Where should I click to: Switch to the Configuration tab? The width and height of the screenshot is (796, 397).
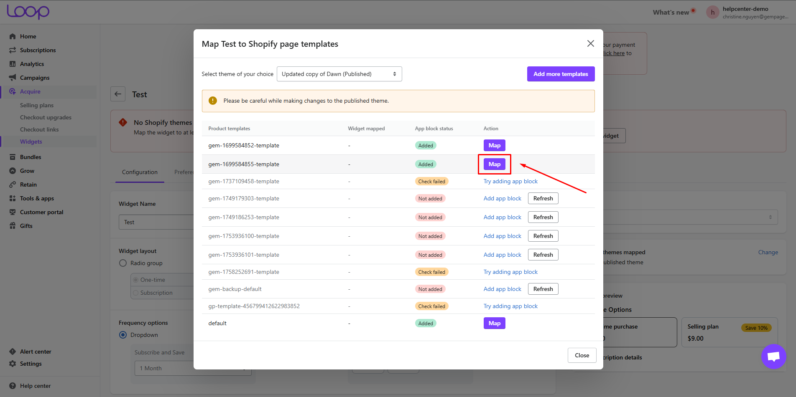pos(140,172)
